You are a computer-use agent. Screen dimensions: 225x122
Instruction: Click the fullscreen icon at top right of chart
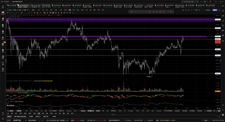click(x=202, y=10)
